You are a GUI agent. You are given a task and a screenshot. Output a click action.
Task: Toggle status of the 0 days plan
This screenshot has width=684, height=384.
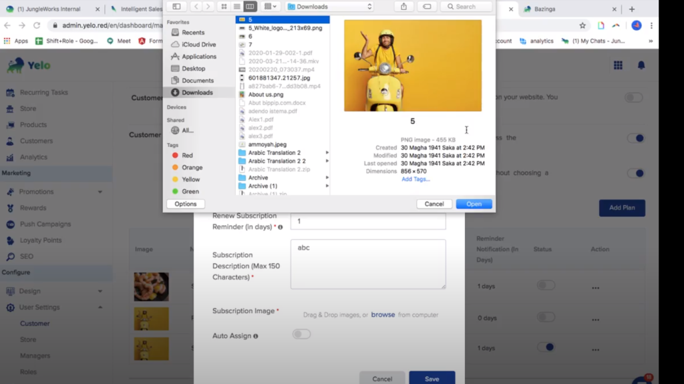[546, 317]
